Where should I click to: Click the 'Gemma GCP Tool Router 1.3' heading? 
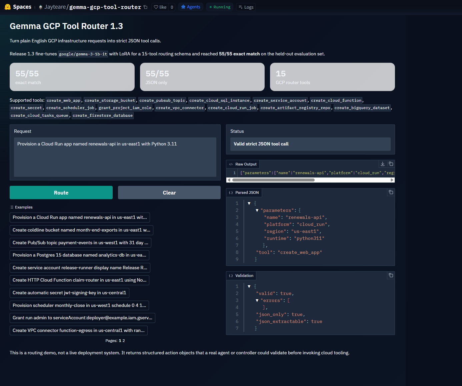click(x=66, y=26)
